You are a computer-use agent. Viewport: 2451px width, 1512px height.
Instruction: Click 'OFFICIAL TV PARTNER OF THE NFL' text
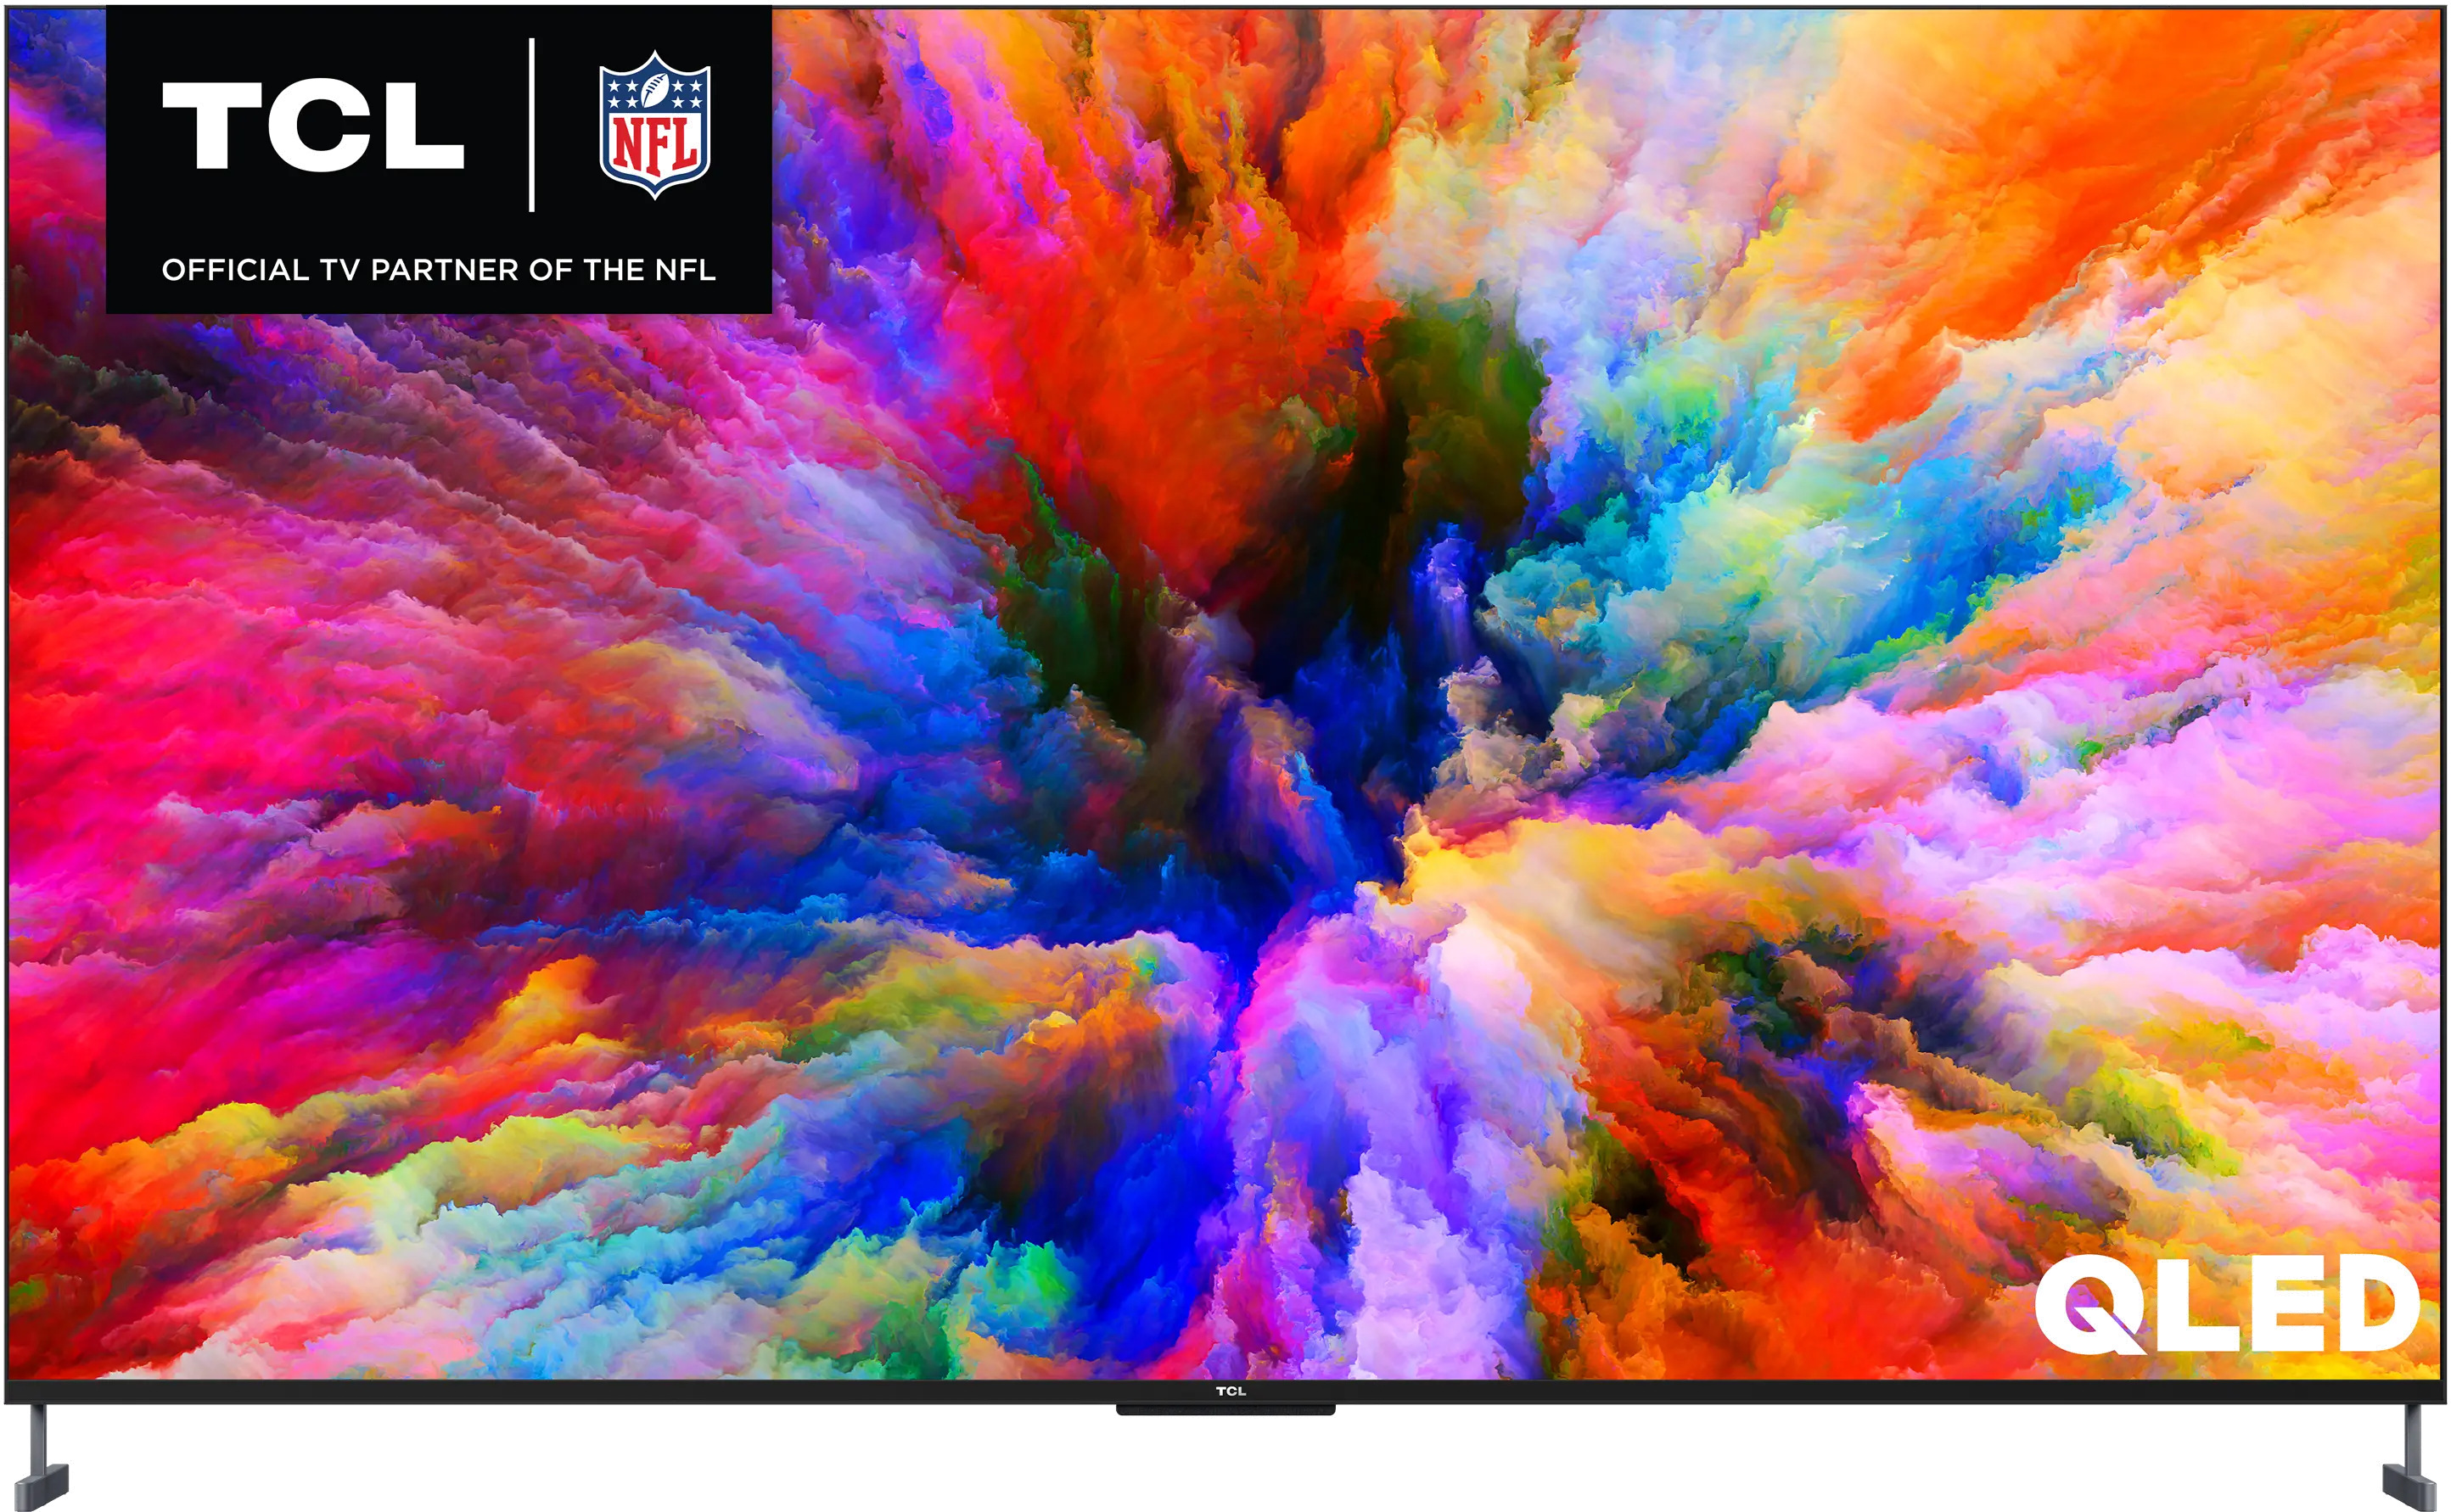point(438,270)
